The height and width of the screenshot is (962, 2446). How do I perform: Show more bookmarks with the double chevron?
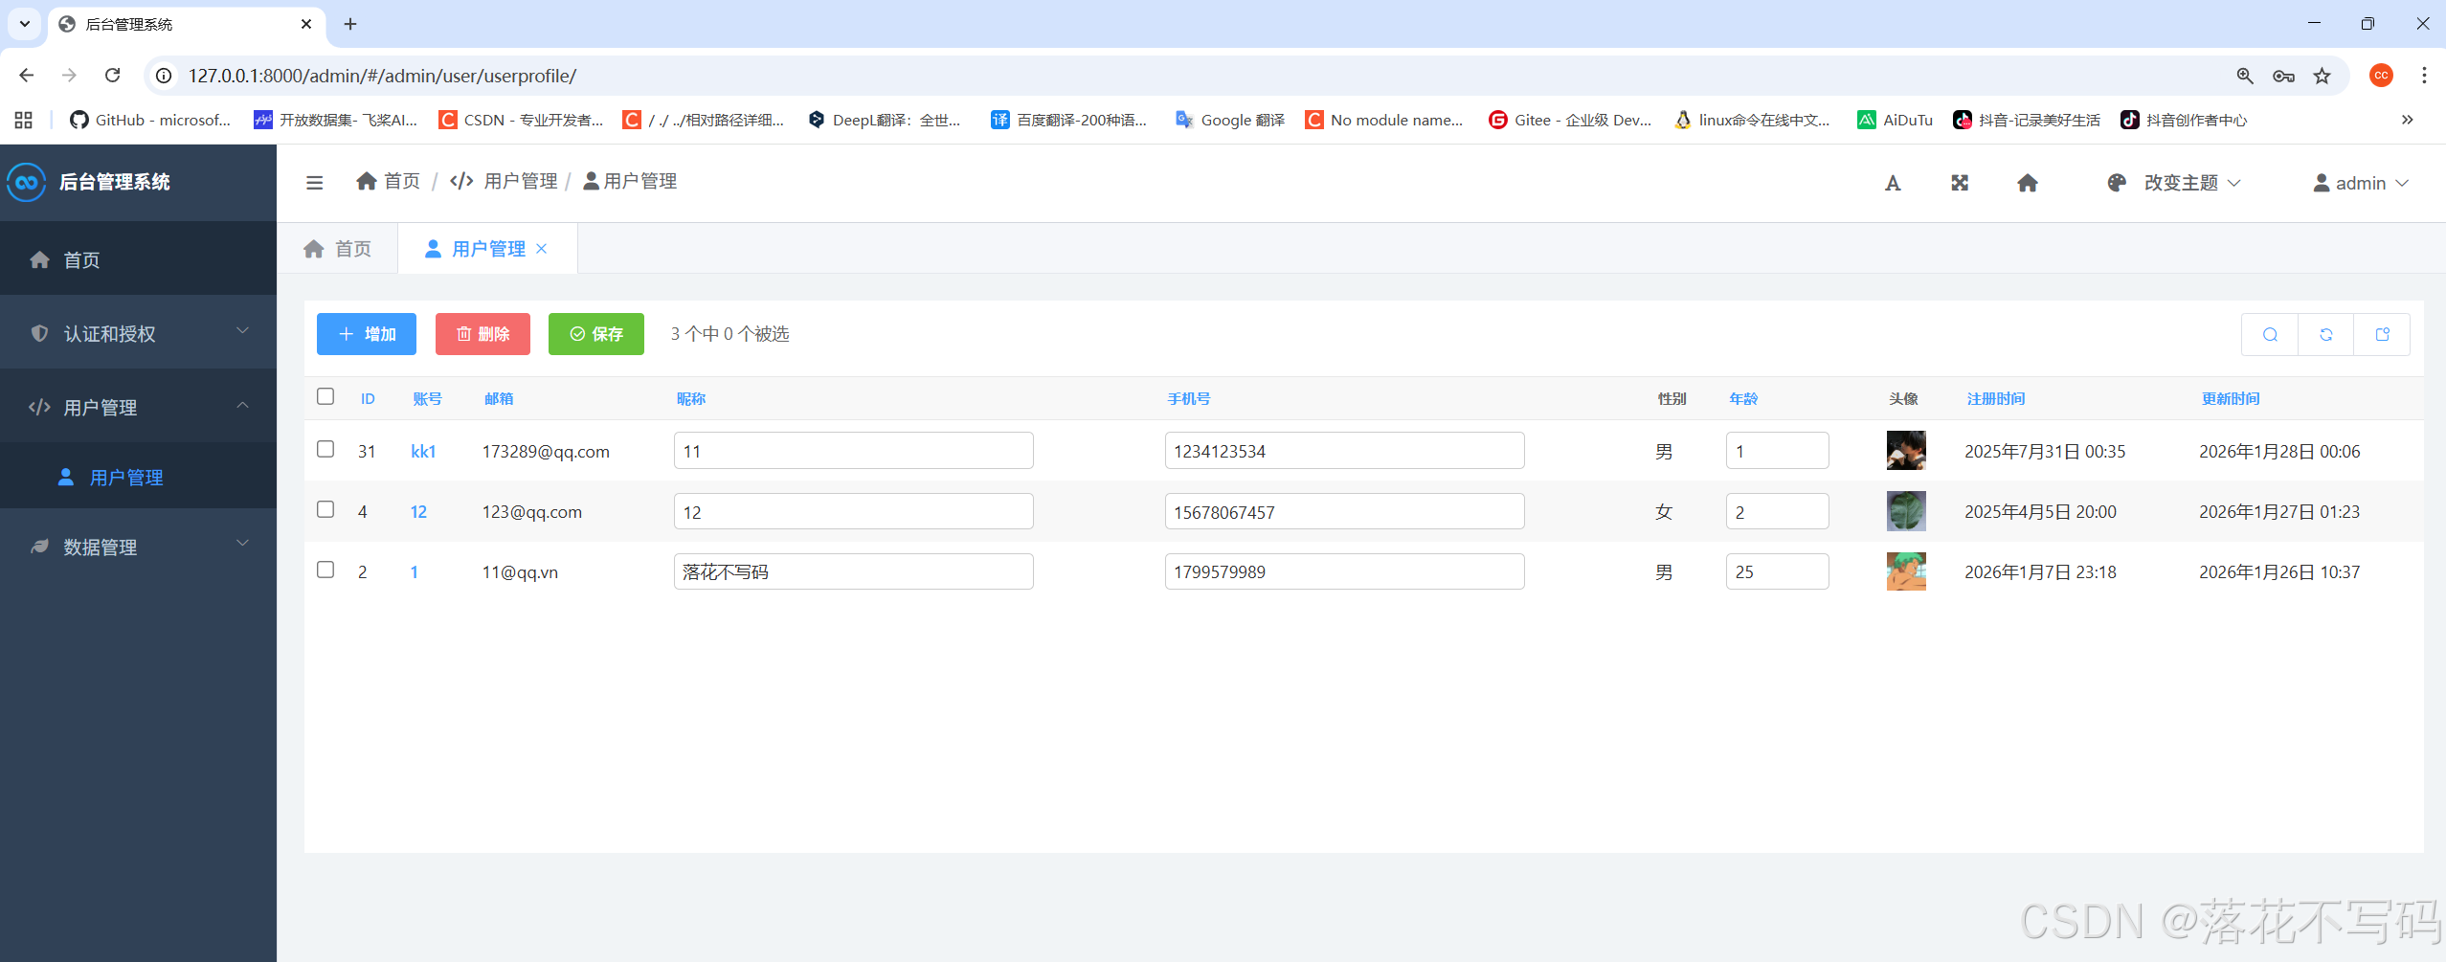(x=2407, y=120)
